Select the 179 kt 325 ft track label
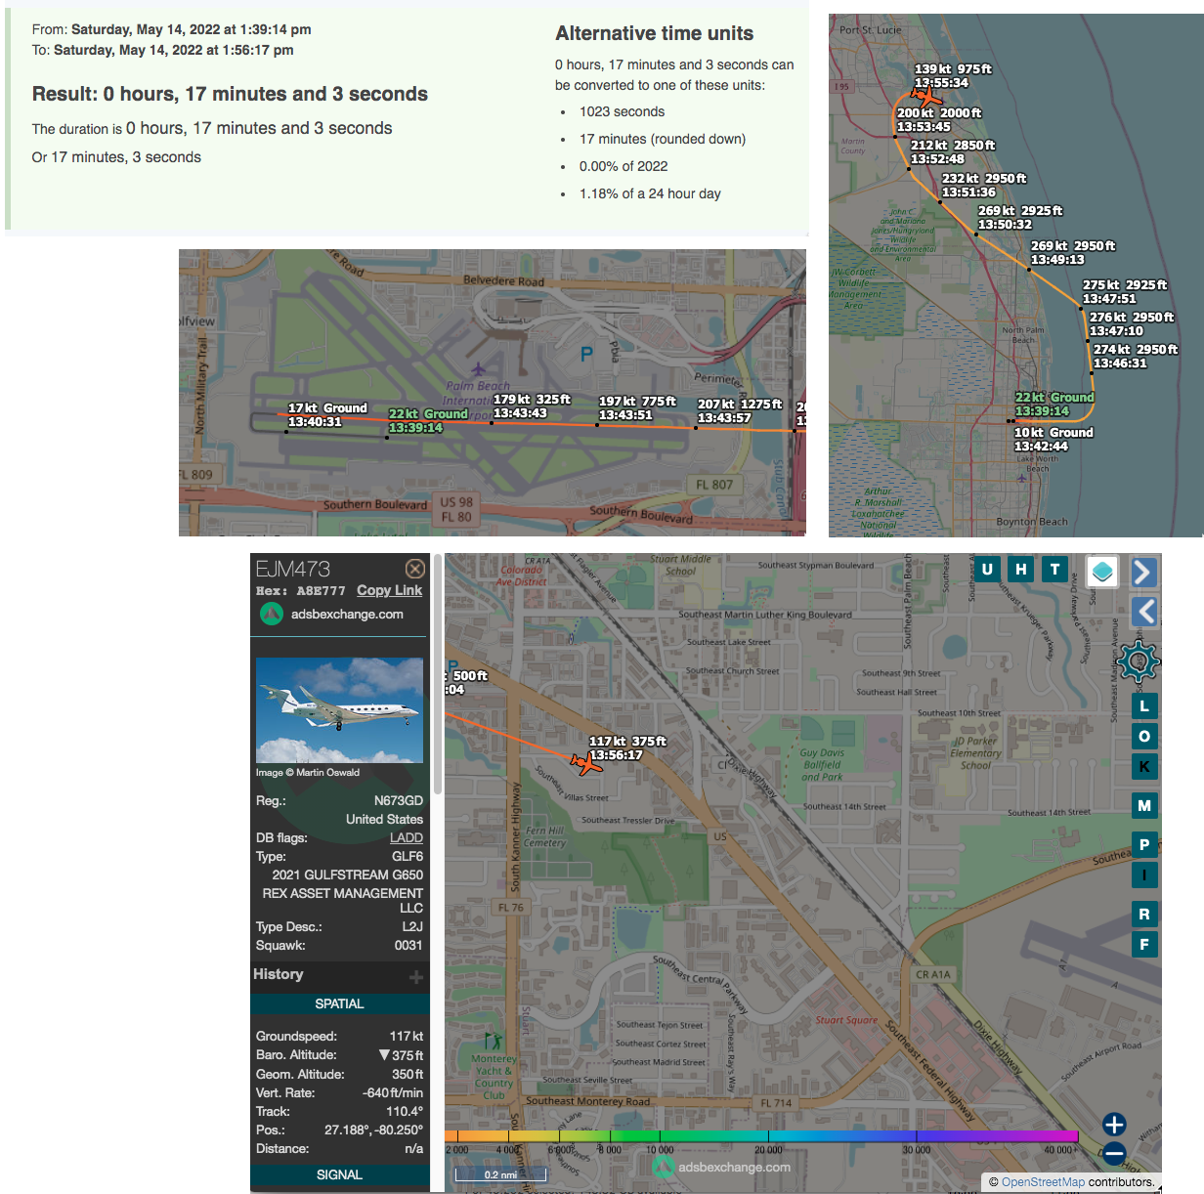 coord(532,405)
